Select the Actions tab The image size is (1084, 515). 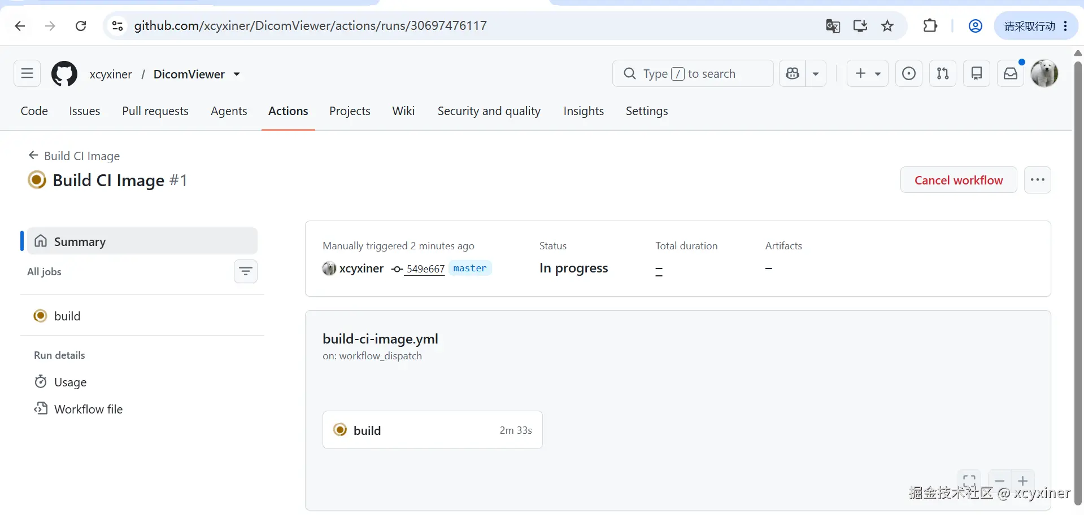click(288, 111)
